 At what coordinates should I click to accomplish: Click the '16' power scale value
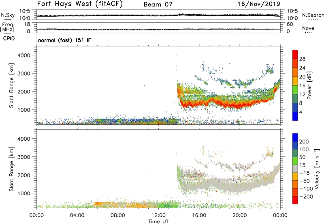[x=302, y=85]
